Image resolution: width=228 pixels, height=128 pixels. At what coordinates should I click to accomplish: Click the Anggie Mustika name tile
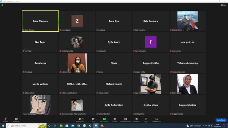[x=187, y=105]
